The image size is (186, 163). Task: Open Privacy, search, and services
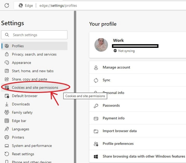tap(34, 54)
